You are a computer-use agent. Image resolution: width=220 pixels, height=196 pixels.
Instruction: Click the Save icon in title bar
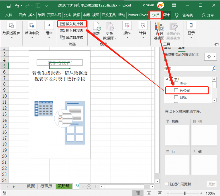[8, 5]
